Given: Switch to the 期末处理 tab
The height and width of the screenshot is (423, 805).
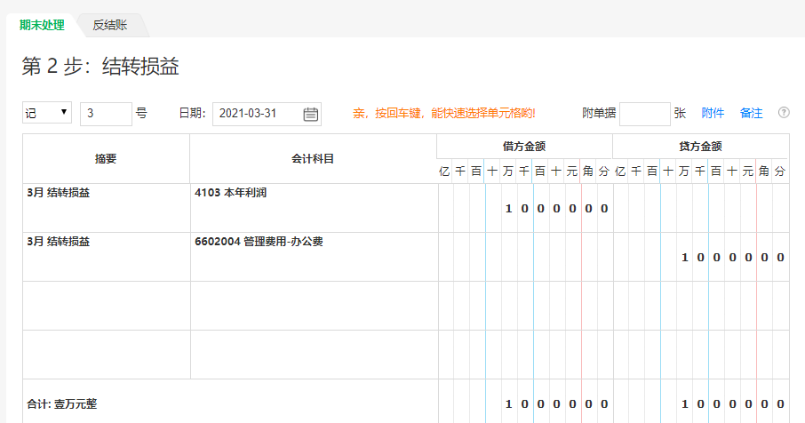Looking at the screenshot, I should pos(42,25).
